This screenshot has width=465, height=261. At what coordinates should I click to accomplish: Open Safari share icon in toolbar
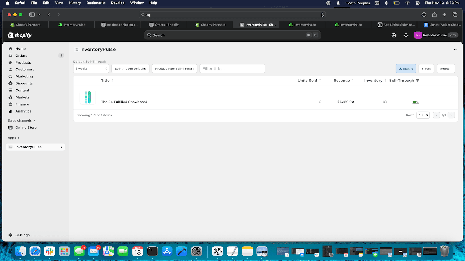pyautogui.click(x=434, y=14)
